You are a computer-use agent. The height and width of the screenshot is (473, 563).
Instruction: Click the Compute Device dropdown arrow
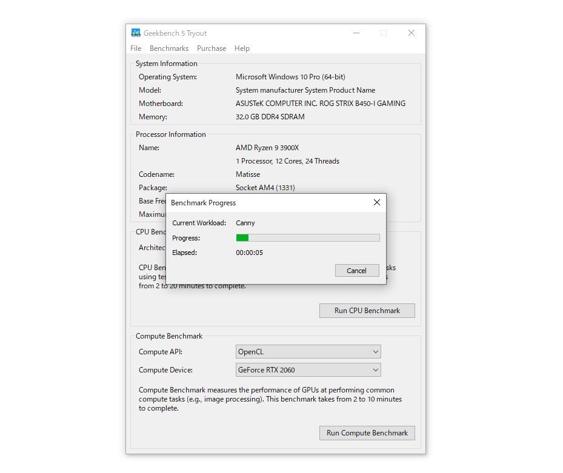(375, 369)
